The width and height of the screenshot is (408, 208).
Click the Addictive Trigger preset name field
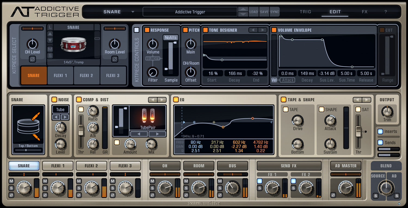(x=190, y=12)
